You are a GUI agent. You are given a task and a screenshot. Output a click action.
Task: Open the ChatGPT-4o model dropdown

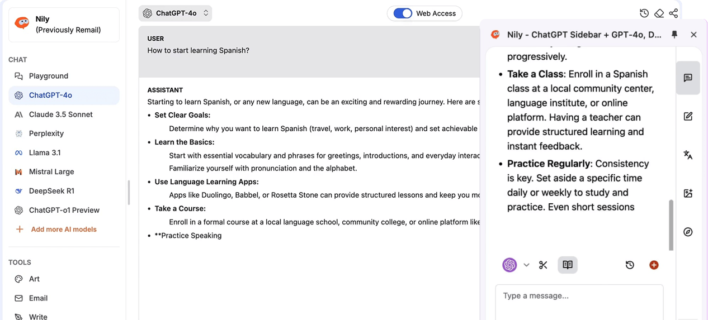[175, 13]
